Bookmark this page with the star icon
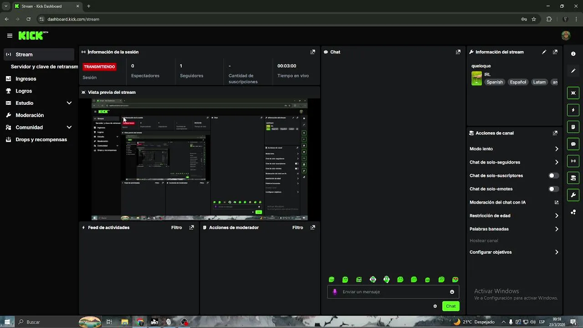Screen dimensions: 583x328 (x=534, y=19)
